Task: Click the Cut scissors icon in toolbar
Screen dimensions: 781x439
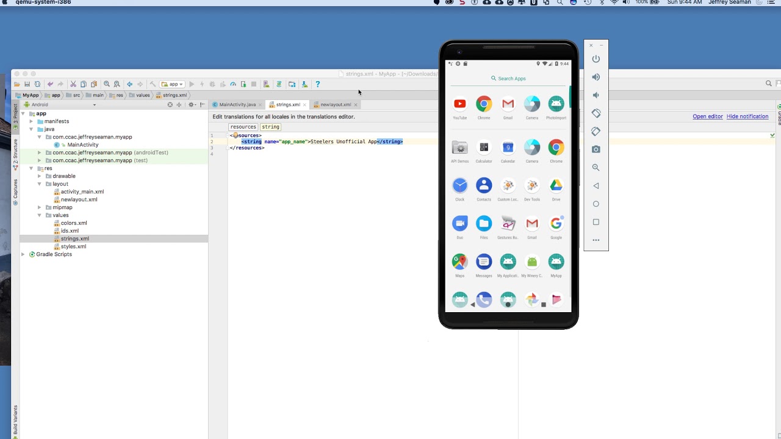Action: point(73,84)
